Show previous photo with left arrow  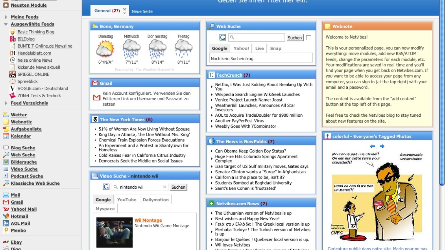click(x=372, y=146)
